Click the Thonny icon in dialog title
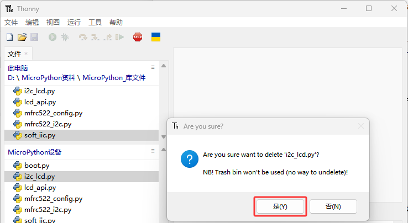 pyautogui.click(x=175, y=126)
